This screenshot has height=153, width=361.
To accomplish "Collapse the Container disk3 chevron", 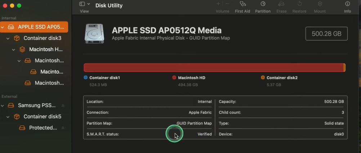I will point(8,39).
